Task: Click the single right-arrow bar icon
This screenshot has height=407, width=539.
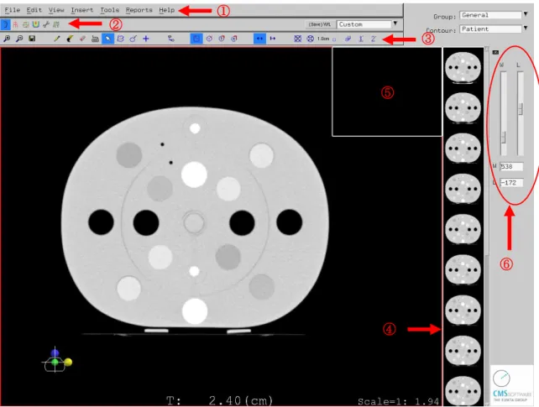Action: (273, 39)
